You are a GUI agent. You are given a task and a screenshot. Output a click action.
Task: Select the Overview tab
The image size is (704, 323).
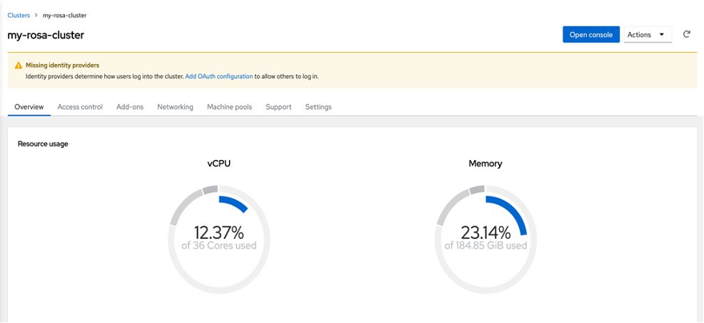pos(29,107)
